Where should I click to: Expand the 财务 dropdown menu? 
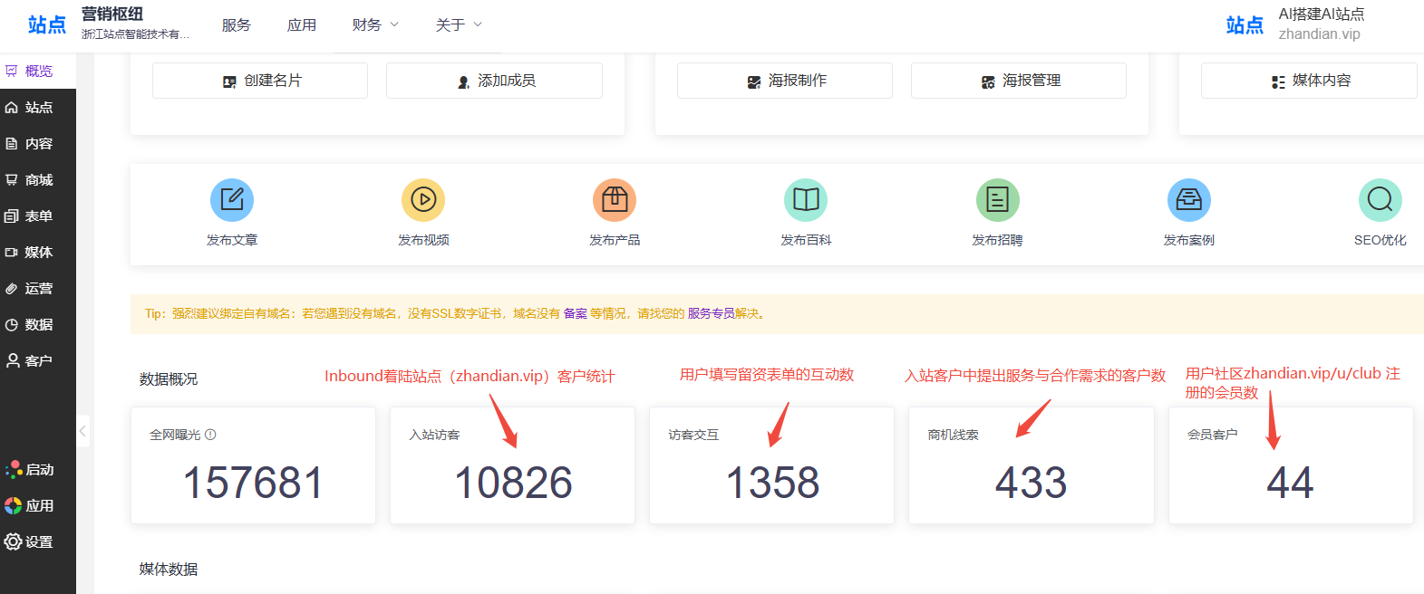pyautogui.click(x=375, y=25)
